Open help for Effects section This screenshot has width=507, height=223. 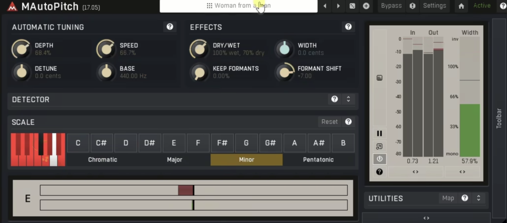pyautogui.click(x=348, y=27)
